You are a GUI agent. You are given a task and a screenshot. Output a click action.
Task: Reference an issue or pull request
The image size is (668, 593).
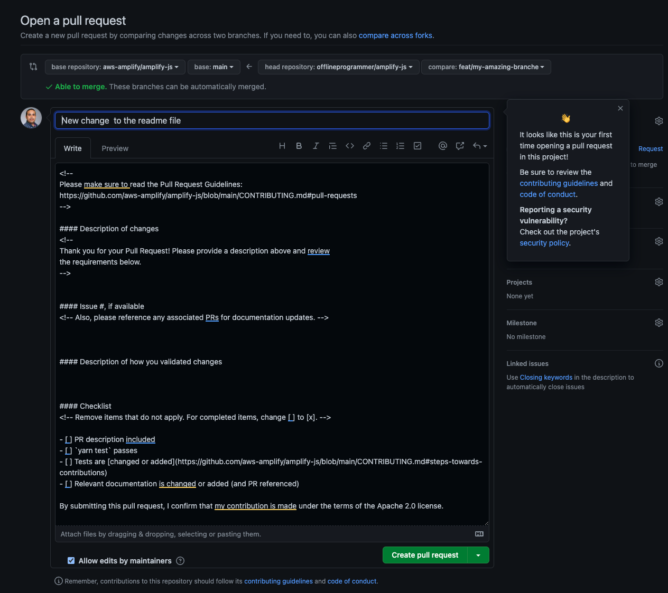[460, 146]
